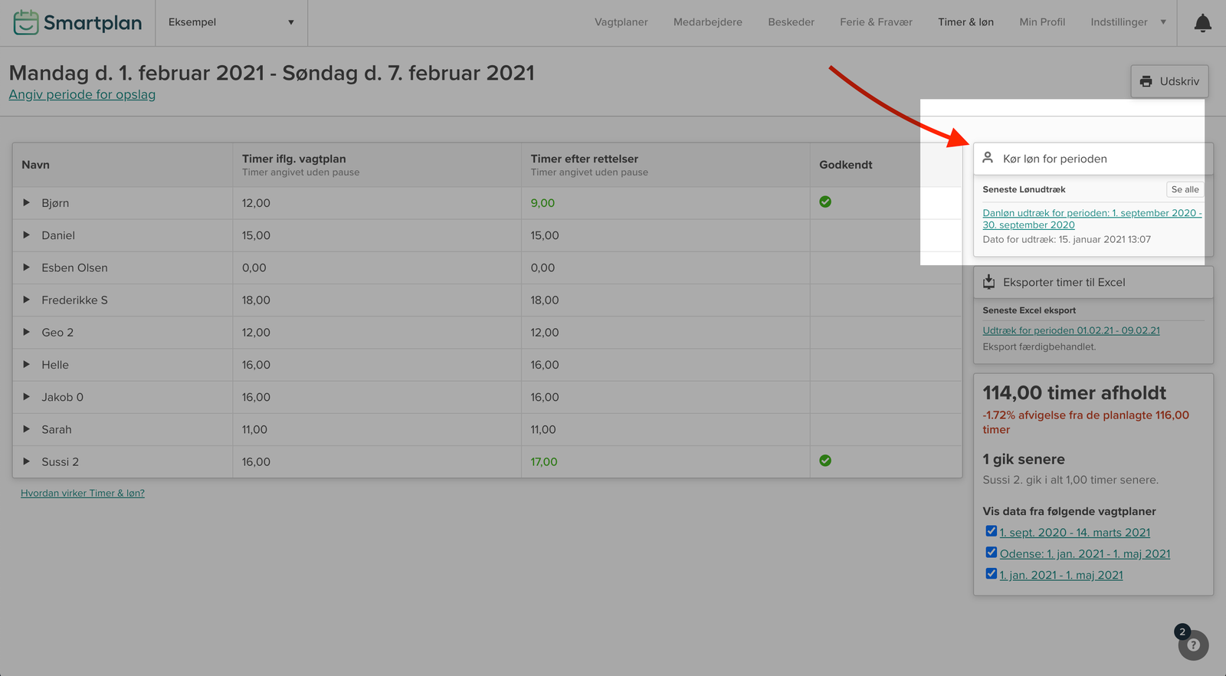Click the Se alle button
This screenshot has width=1226, height=676.
pyautogui.click(x=1185, y=189)
